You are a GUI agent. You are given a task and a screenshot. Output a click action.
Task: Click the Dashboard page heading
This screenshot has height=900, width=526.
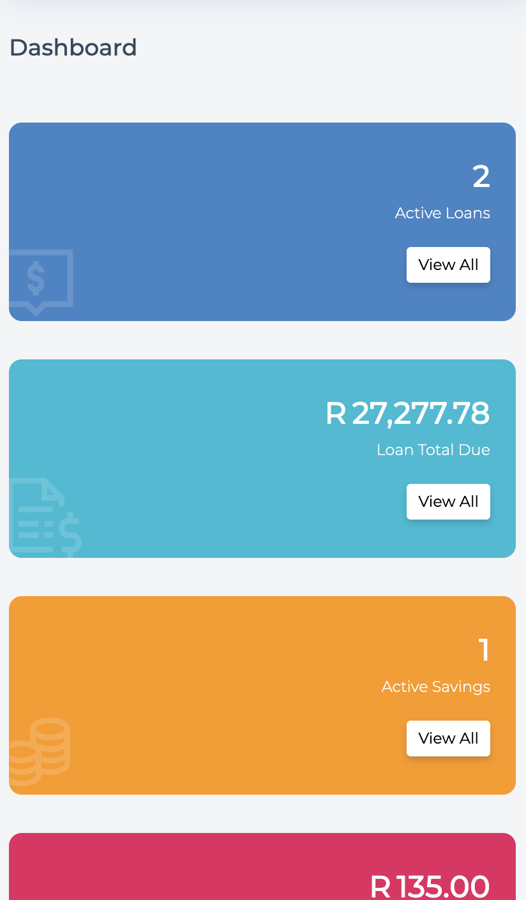pyautogui.click(x=73, y=48)
